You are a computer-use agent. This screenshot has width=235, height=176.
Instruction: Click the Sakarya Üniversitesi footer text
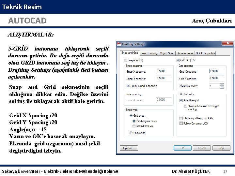60,171
